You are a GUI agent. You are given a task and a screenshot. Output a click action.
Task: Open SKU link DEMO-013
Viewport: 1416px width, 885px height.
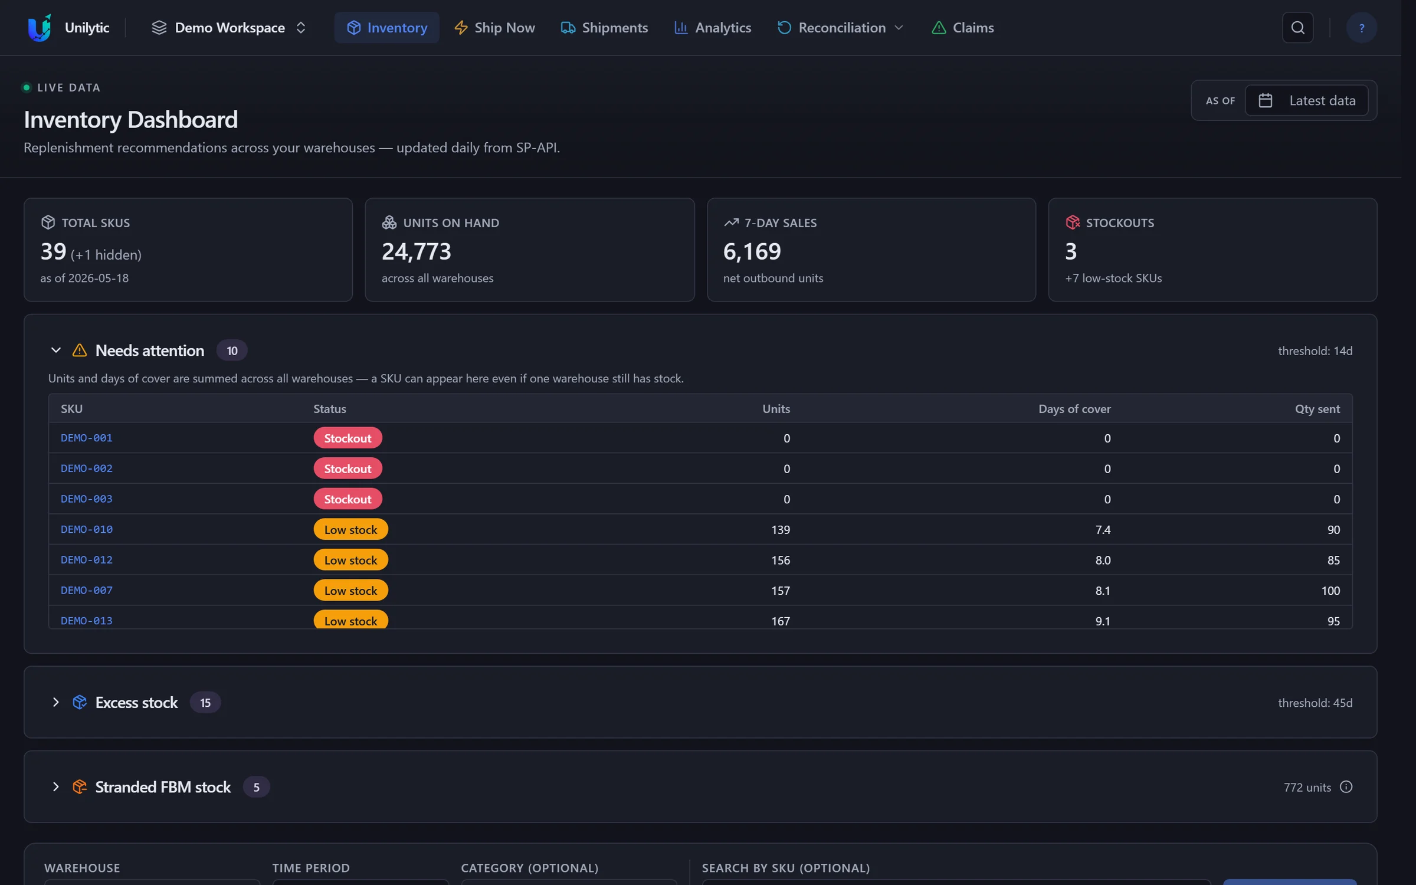click(x=87, y=621)
